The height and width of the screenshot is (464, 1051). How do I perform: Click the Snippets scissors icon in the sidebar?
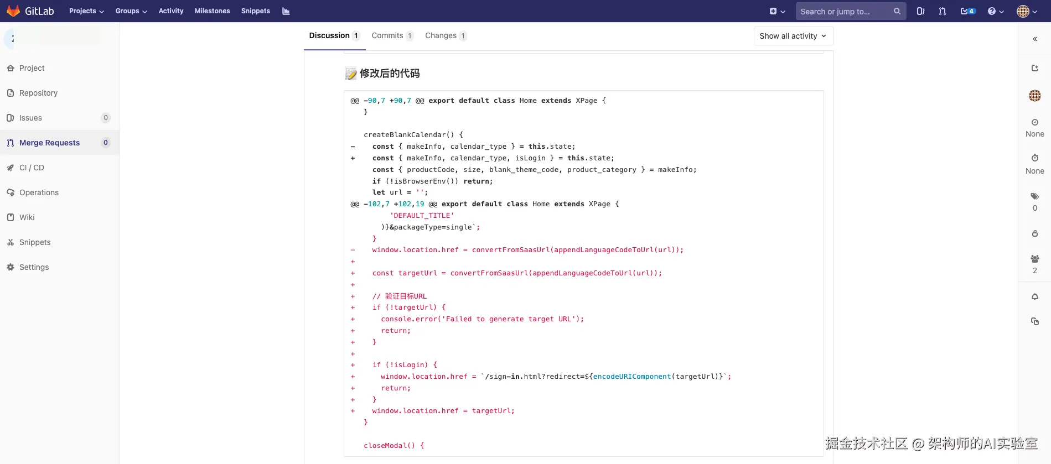[11, 242]
